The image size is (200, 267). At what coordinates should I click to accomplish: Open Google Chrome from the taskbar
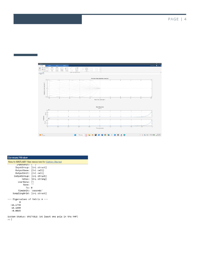click(x=105, y=135)
